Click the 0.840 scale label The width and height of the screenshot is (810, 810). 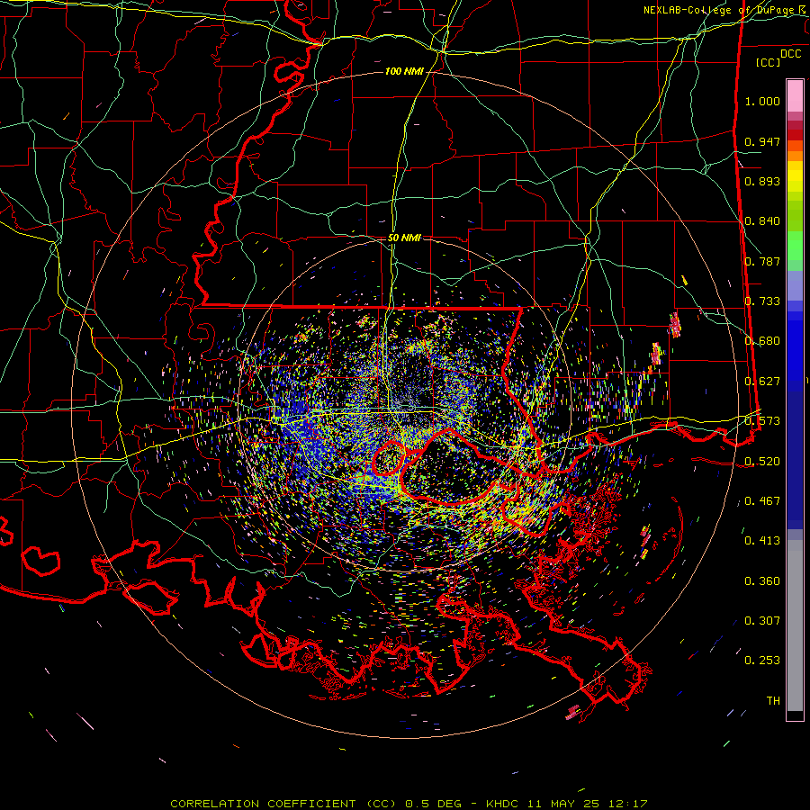[762, 221]
